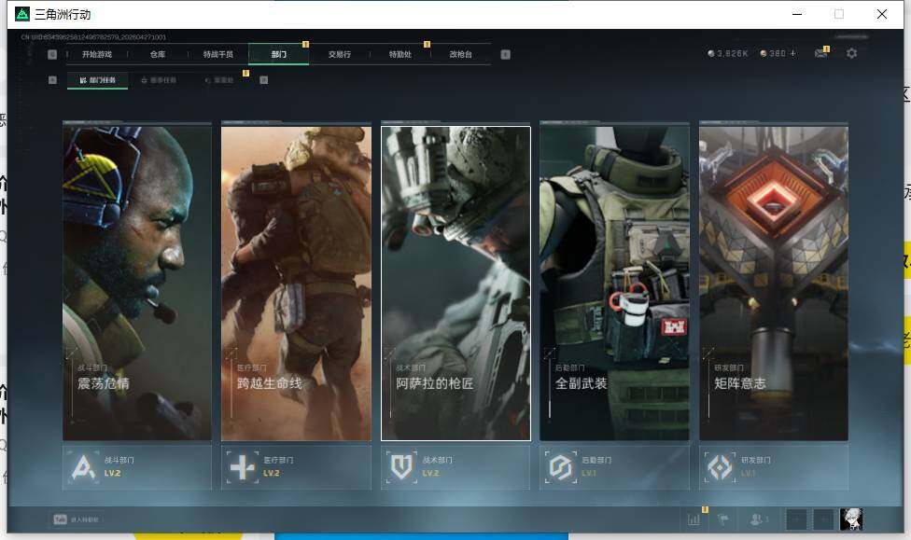Click the 战术部门 LV.2 panel
911x540 pixels.
point(455,467)
